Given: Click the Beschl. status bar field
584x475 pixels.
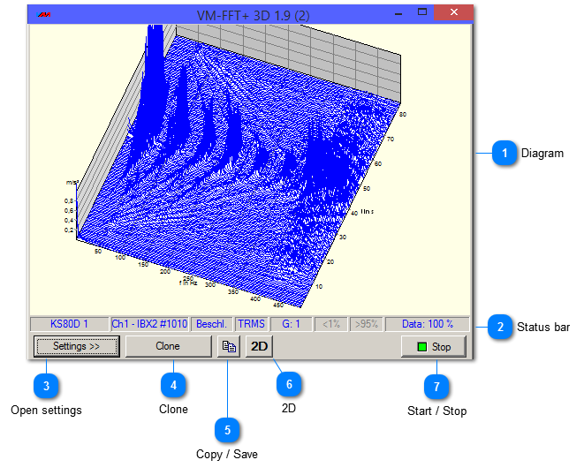Looking at the screenshot, I should (212, 324).
